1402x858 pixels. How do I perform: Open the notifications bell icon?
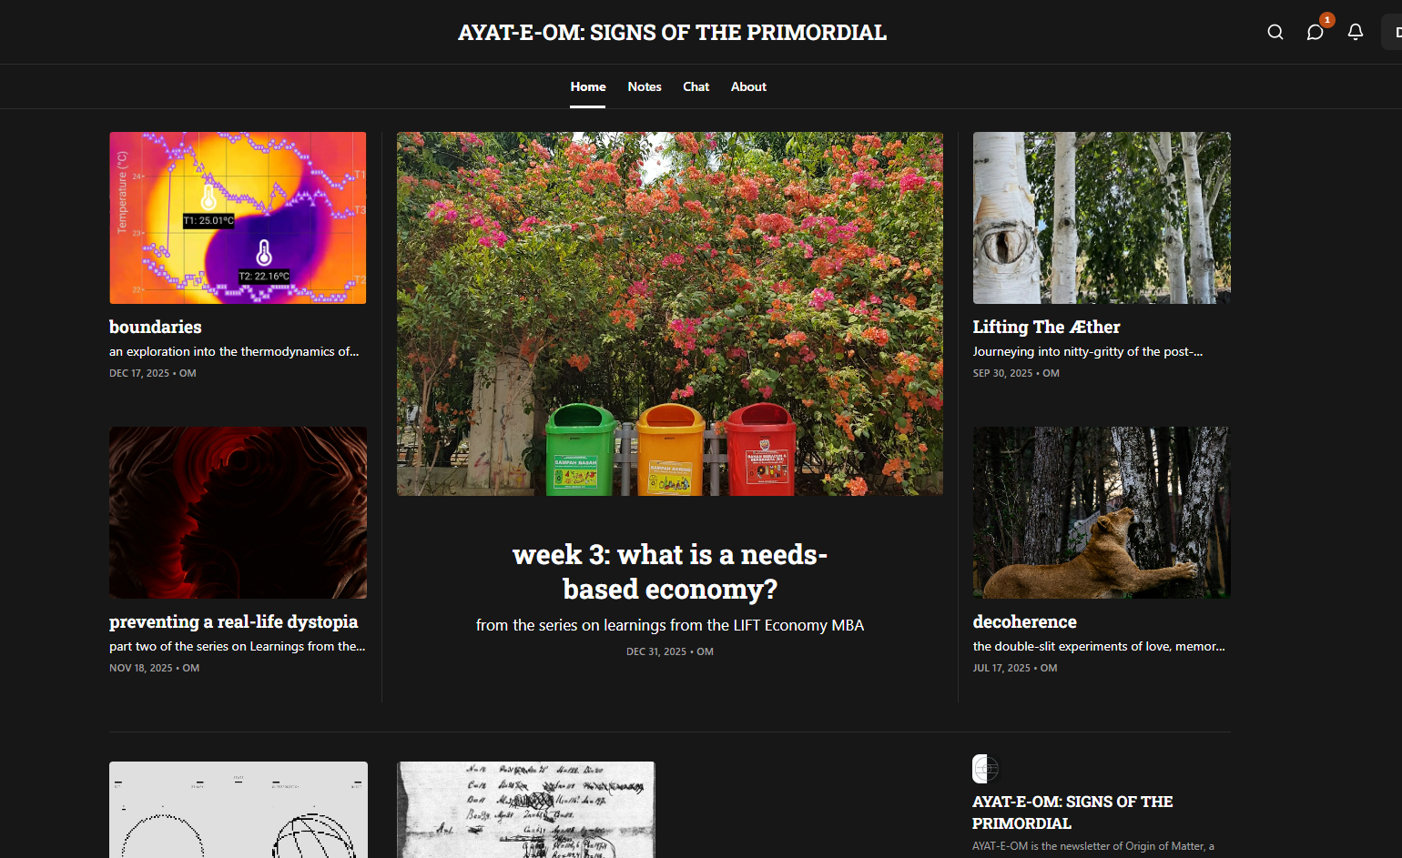click(x=1356, y=32)
